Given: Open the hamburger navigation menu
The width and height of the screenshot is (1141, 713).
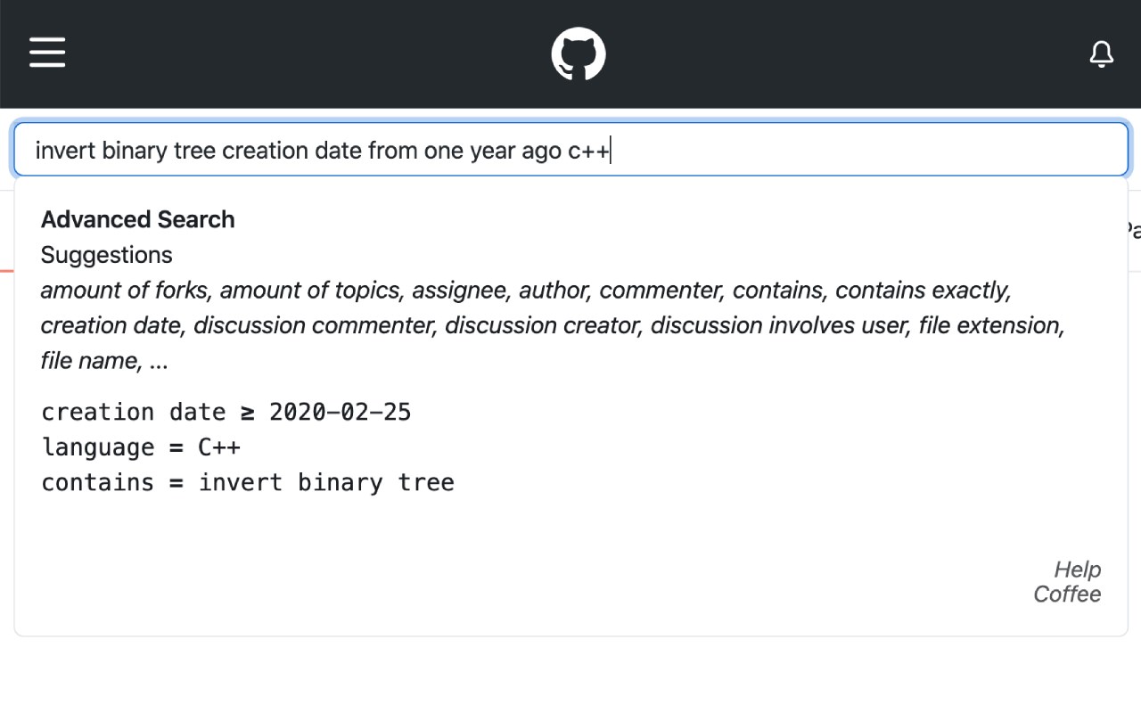Looking at the screenshot, I should [x=47, y=52].
